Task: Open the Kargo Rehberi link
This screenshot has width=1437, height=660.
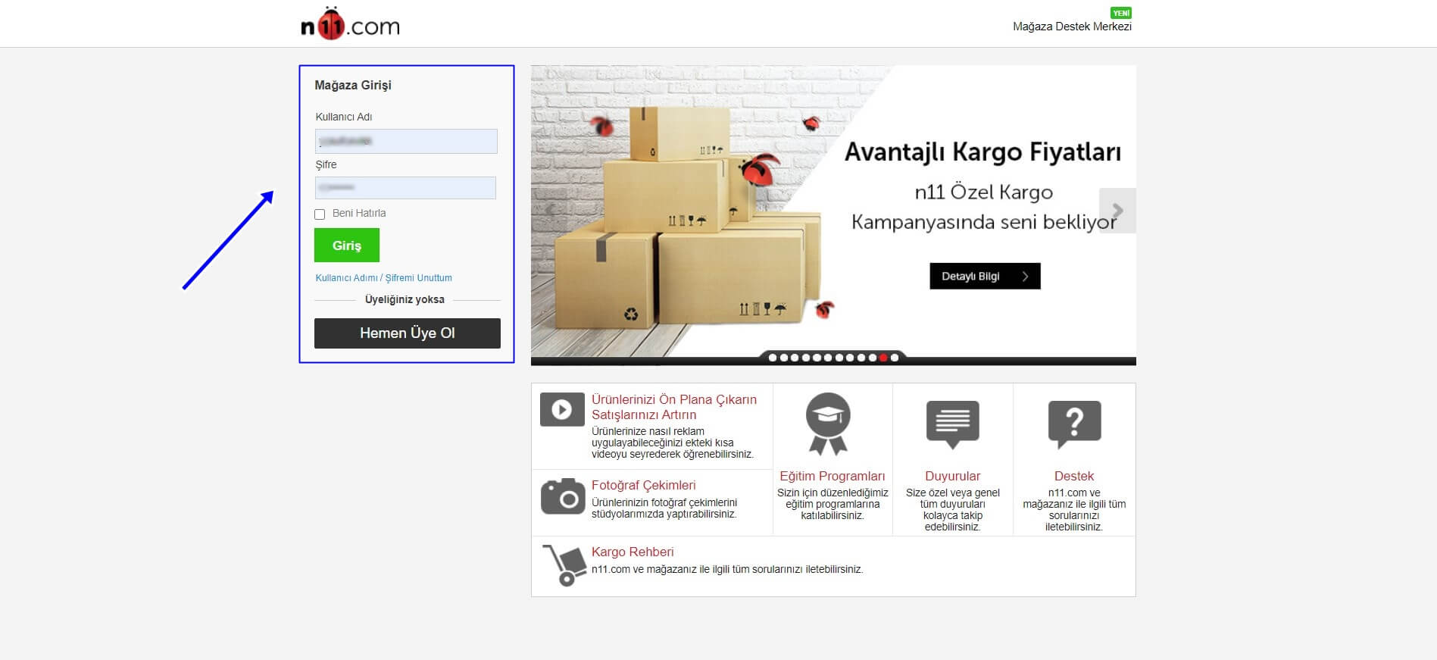Action: tap(633, 552)
